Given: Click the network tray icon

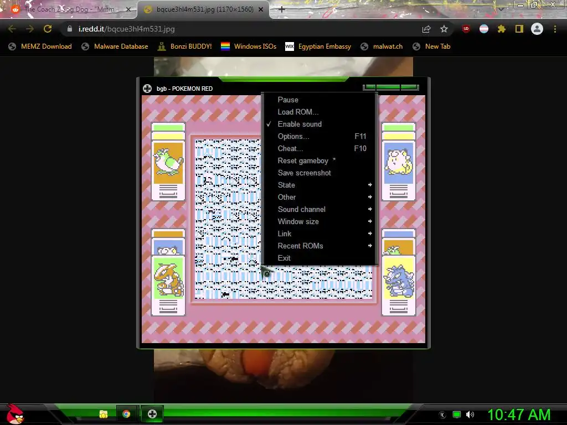Looking at the screenshot, I should [457, 415].
